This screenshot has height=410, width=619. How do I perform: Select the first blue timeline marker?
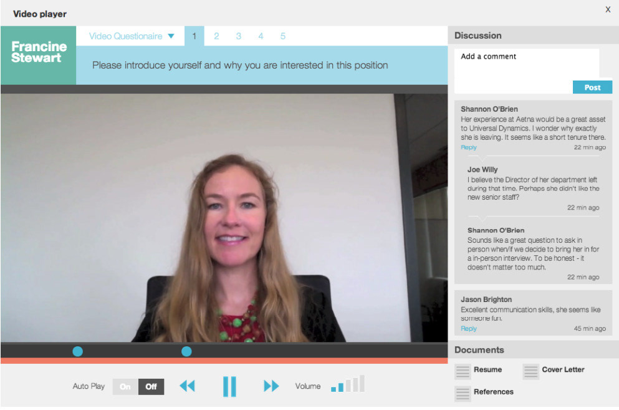[78, 351]
